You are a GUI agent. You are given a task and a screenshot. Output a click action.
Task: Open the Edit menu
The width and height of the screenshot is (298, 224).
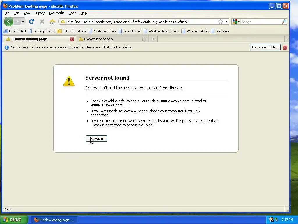[16, 13]
